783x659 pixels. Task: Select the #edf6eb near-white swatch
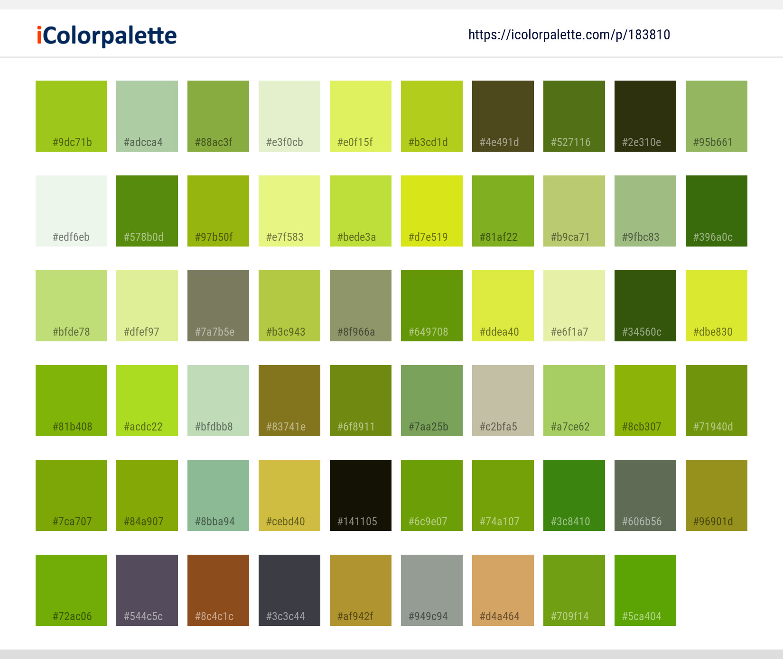[71, 211]
